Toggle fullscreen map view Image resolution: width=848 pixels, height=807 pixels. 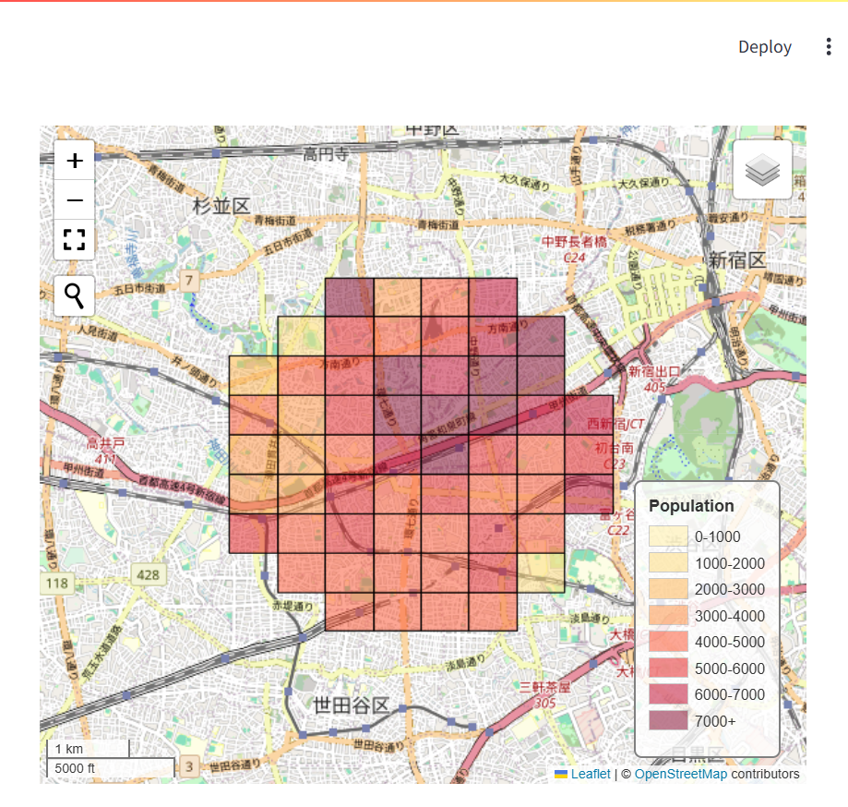tap(75, 240)
